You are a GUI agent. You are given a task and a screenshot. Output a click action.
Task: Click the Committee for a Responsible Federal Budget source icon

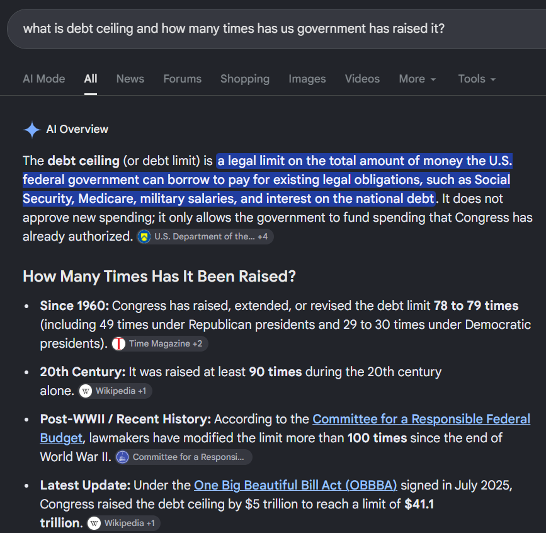pyautogui.click(x=122, y=457)
